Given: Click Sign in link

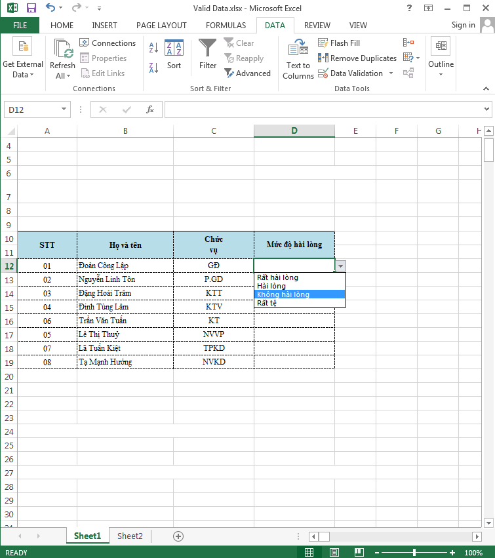Looking at the screenshot, I should 463,25.
